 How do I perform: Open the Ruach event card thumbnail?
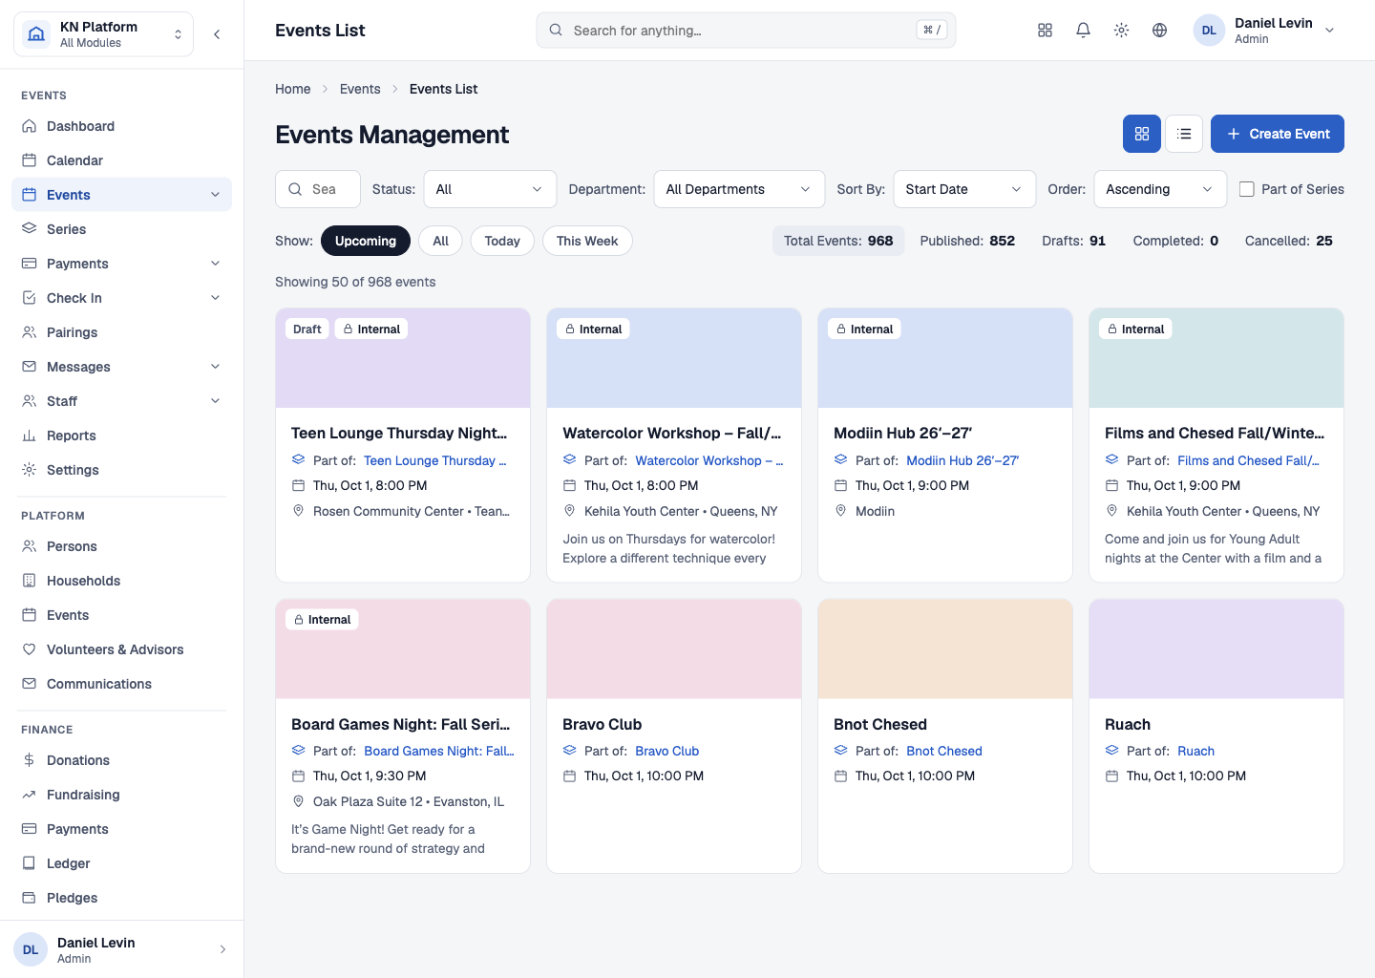point(1216,649)
